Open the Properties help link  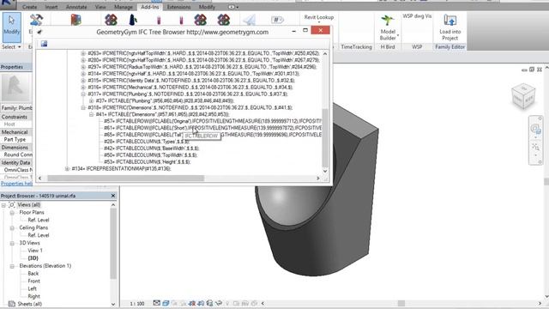16,183
